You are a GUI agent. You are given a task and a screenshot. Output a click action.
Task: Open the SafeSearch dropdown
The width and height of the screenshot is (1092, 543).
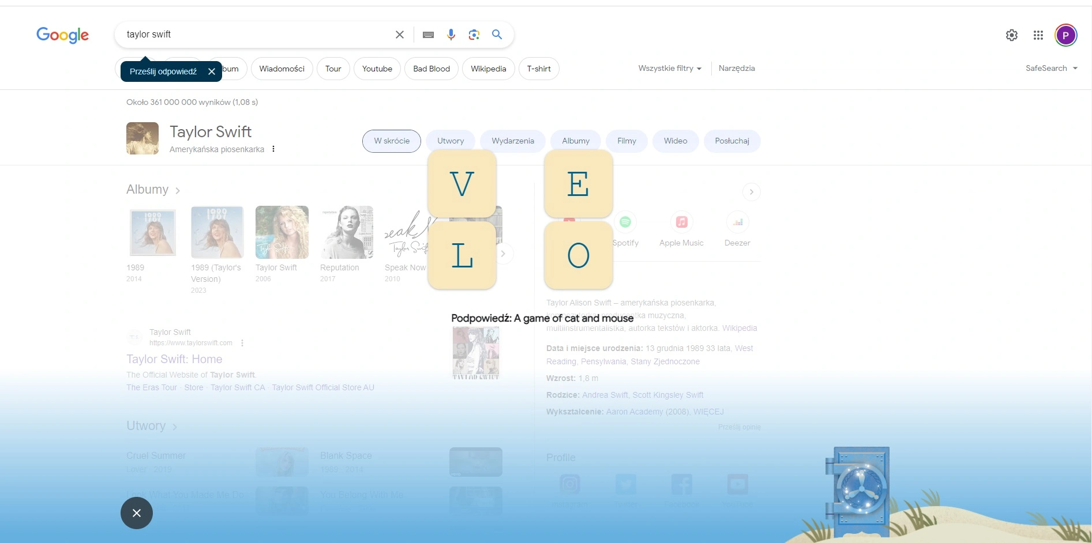(x=1051, y=68)
